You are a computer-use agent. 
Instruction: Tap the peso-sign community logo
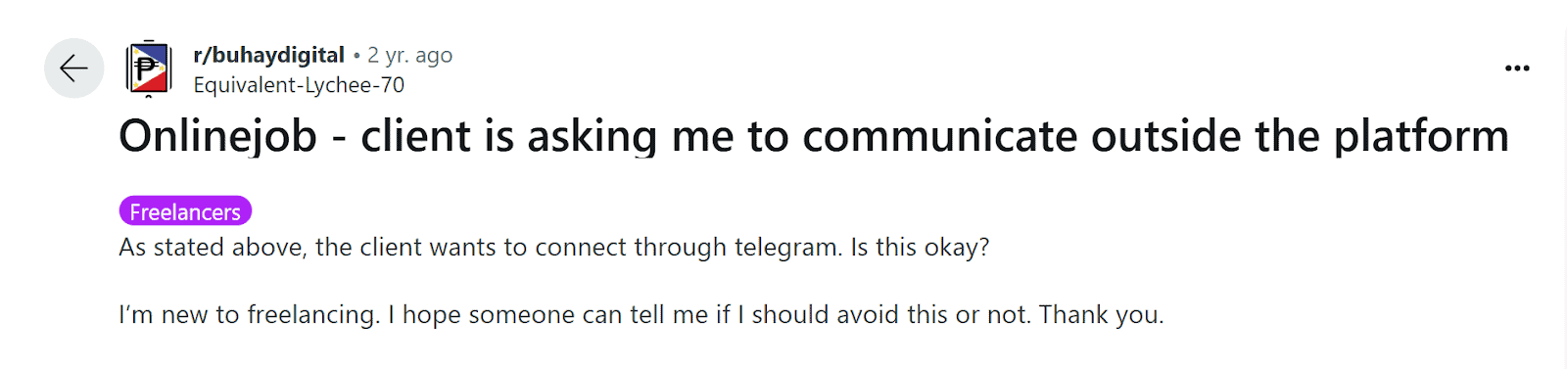point(149,69)
